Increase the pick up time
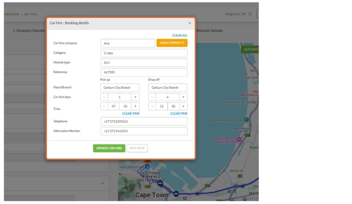Screen dimensions: 352x204 [x=135, y=106]
